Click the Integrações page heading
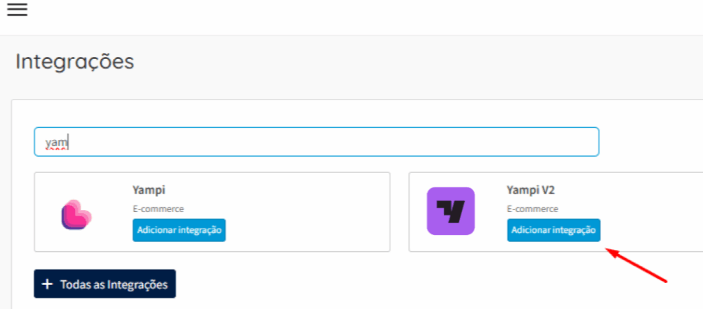 (x=74, y=62)
